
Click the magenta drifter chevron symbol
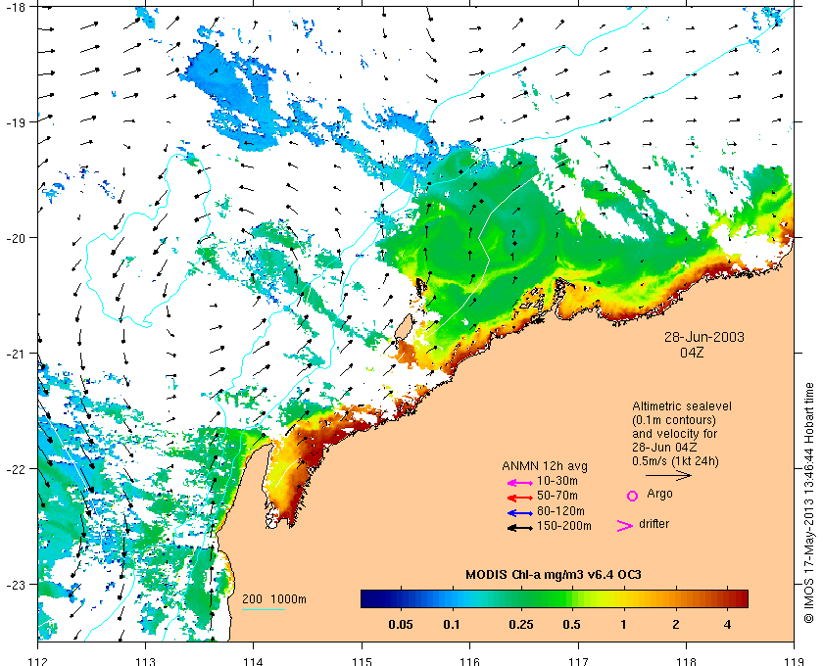(625, 526)
